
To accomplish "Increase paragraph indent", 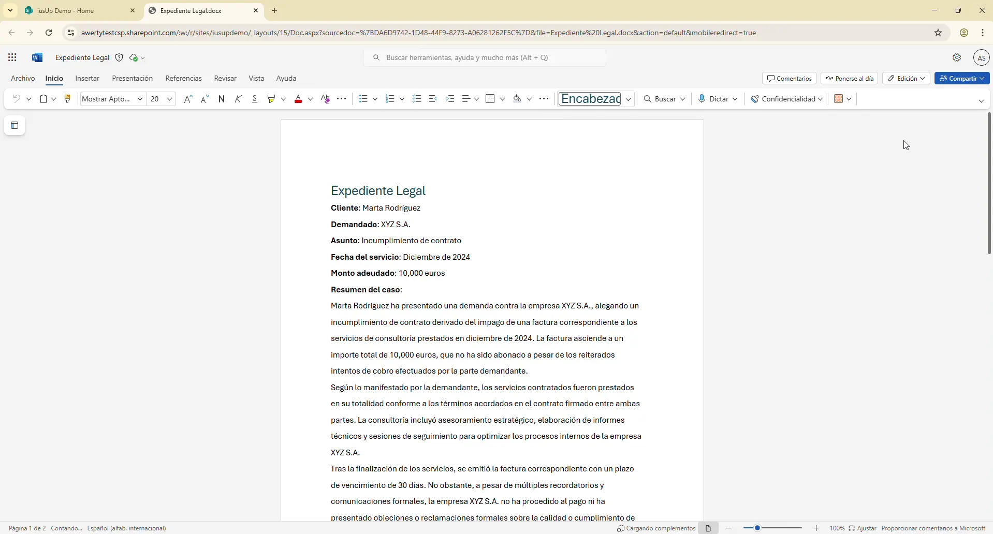I will [451, 99].
